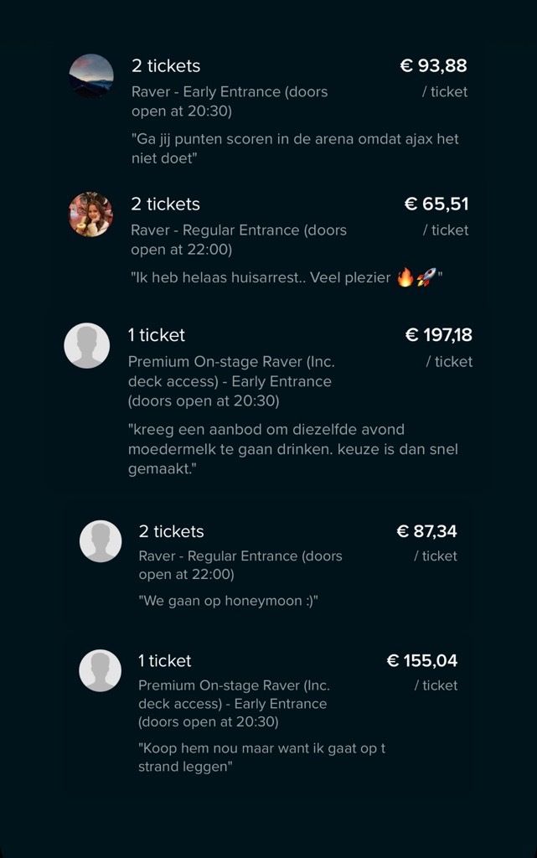Select the "Ik heb helaas huisarrest" seller message
Viewport: 537px width, 858px height.
coord(285,278)
